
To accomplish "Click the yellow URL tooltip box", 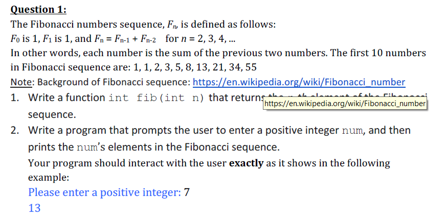I will (345, 104).
